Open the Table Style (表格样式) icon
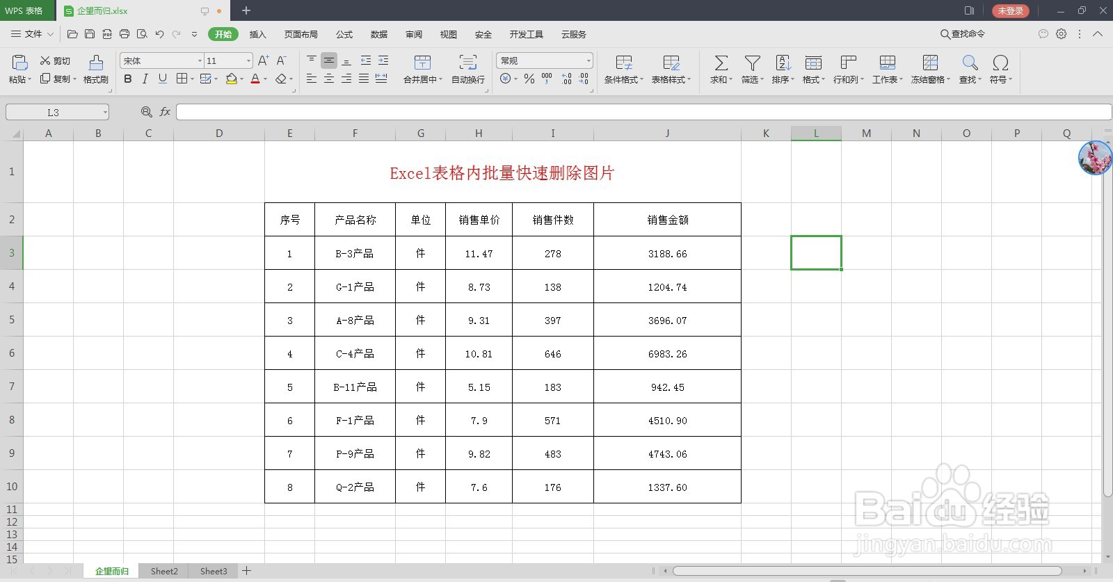The height and width of the screenshot is (582, 1113). click(671, 63)
